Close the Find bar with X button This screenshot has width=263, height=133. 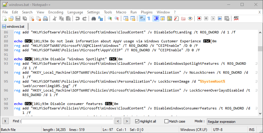pos(5,121)
